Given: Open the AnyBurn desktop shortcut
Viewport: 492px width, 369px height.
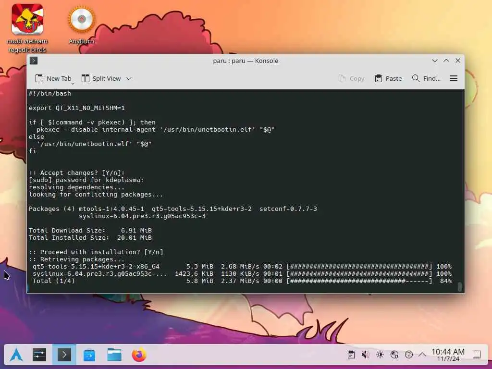Looking at the screenshot, I should coord(81,25).
